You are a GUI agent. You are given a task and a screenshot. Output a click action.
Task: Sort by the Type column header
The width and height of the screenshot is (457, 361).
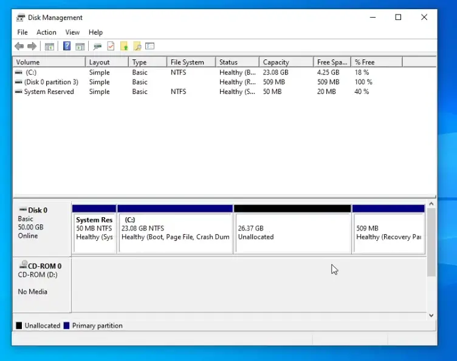148,62
